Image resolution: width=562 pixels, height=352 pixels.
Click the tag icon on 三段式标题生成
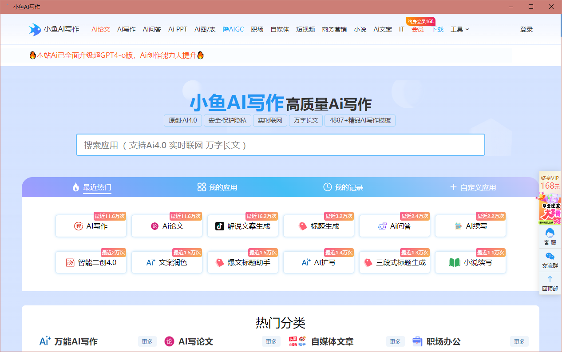(x=368, y=263)
